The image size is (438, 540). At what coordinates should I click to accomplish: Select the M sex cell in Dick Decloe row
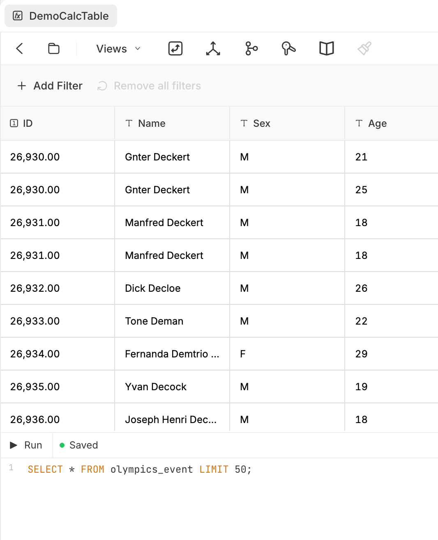[x=287, y=288]
